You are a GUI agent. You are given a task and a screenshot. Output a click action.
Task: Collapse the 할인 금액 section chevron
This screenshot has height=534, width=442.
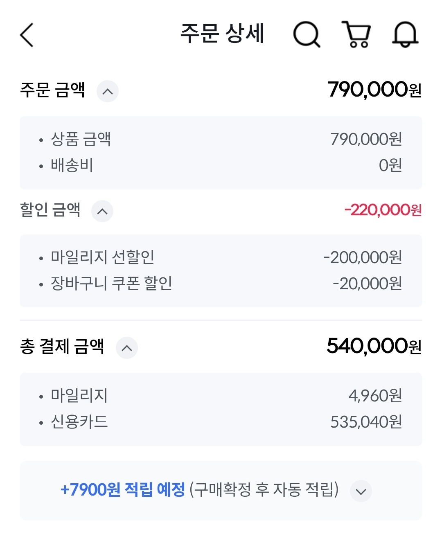pyautogui.click(x=102, y=211)
